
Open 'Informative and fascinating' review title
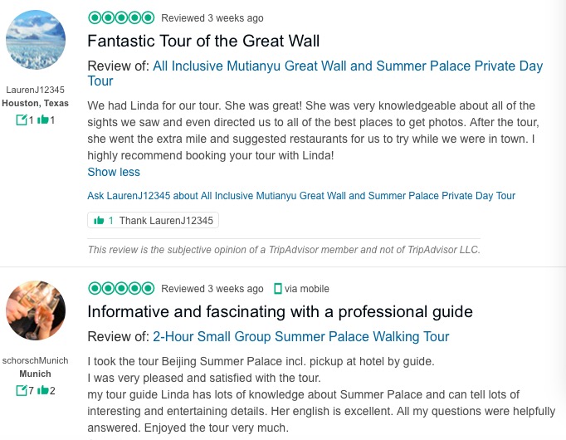coord(280,312)
